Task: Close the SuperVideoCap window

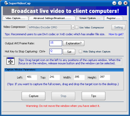Action: coord(125,3)
